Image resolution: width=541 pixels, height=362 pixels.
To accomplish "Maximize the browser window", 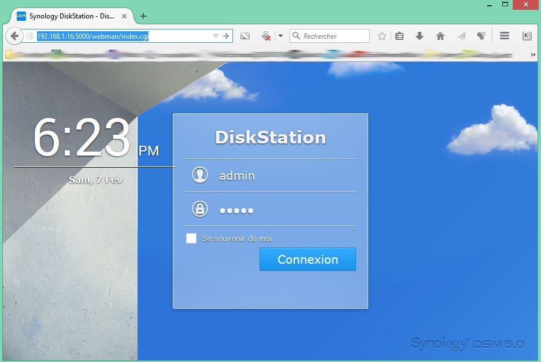I will [x=505, y=5].
